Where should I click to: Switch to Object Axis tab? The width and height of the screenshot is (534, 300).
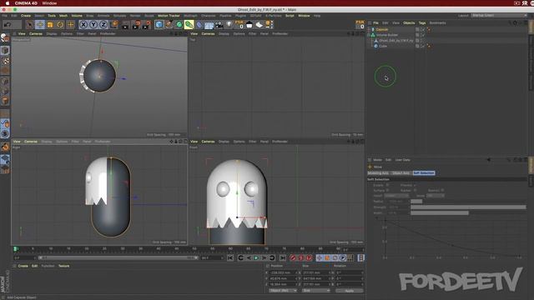tap(400, 173)
